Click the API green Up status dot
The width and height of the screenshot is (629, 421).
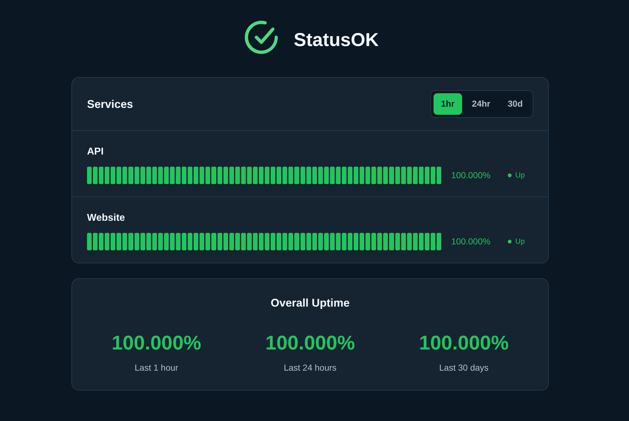click(510, 175)
